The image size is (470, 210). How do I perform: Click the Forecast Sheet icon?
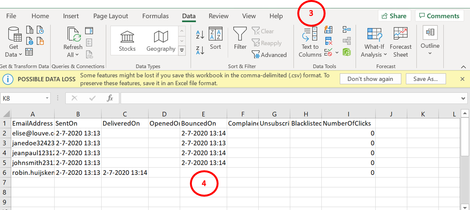(x=400, y=42)
